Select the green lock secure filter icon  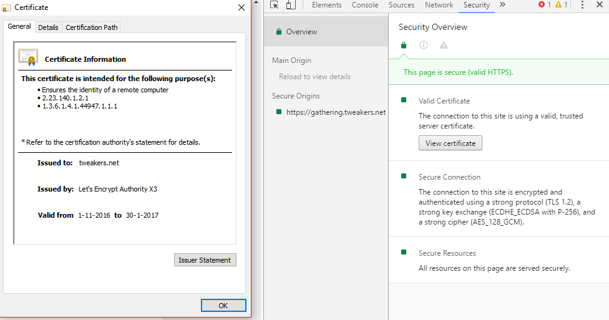point(404,45)
